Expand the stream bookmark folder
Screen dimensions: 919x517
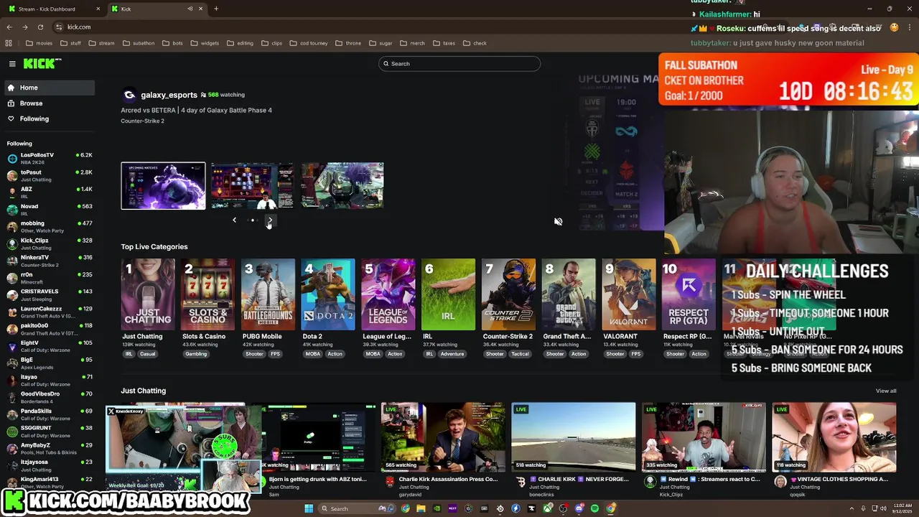point(101,43)
